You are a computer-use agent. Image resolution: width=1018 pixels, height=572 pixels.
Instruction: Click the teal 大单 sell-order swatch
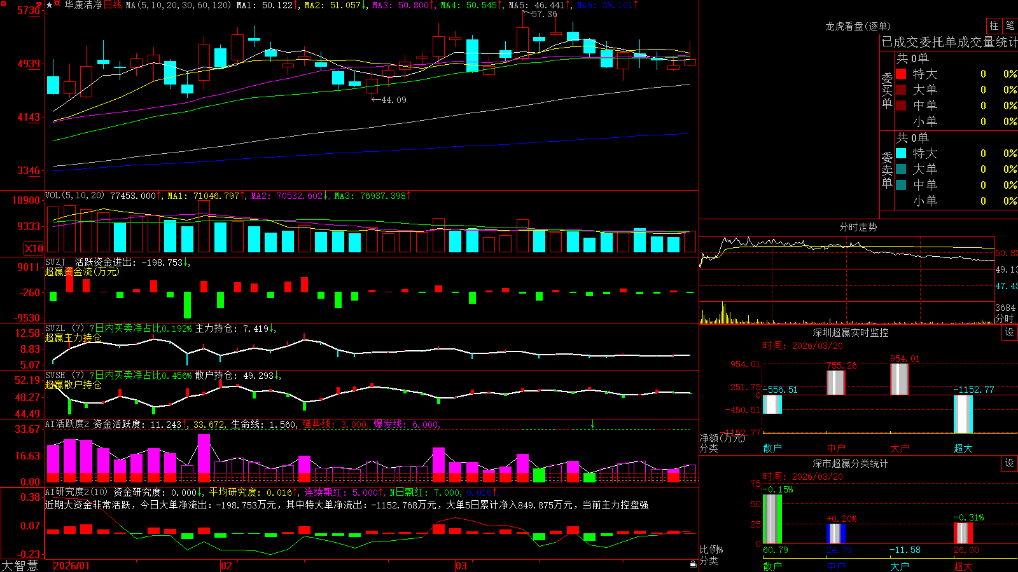pyautogui.click(x=901, y=169)
